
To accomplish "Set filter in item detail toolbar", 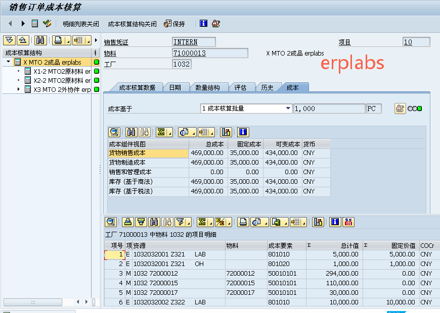I will tap(180, 222).
